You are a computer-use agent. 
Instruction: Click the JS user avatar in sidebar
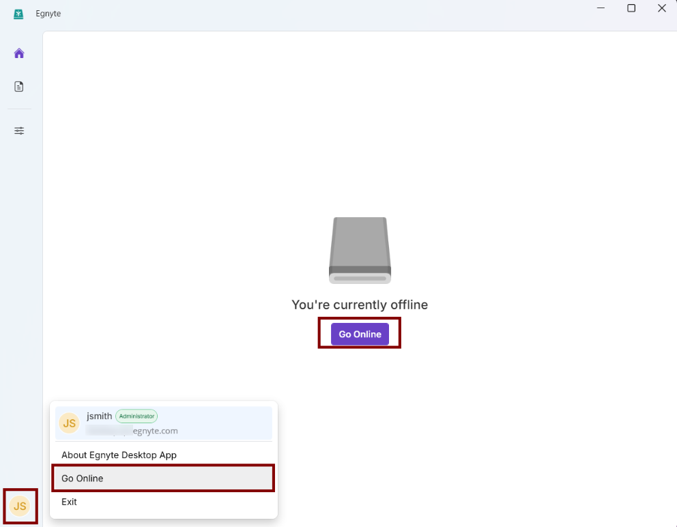pyautogui.click(x=20, y=506)
